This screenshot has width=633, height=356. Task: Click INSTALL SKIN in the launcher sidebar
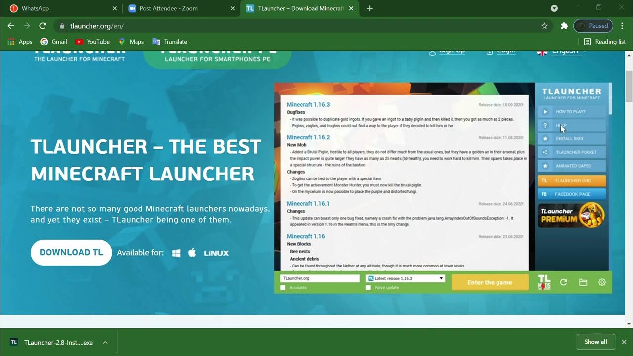click(572, 139)
